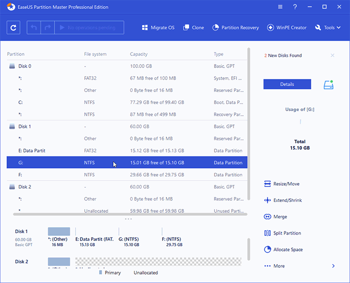350x283 pixels.
Task: Click the Clone tool icon
Action: 186,27
